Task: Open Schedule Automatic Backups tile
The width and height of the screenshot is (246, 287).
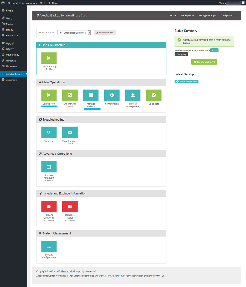Action: click(49, 166)
